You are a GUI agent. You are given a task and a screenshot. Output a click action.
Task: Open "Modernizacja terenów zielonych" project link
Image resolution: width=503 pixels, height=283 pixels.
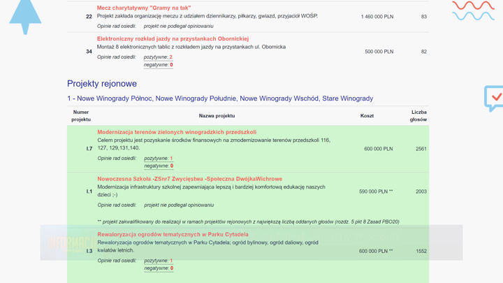[177, 132]
